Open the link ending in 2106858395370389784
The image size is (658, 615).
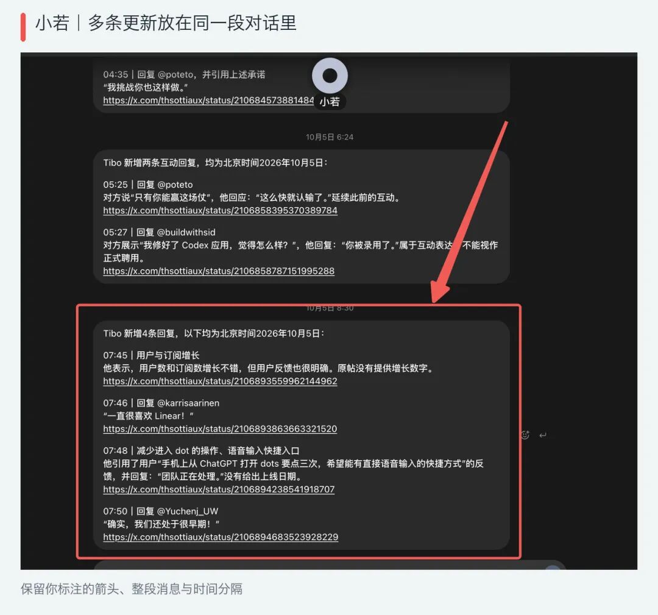(x=221, y=210)
